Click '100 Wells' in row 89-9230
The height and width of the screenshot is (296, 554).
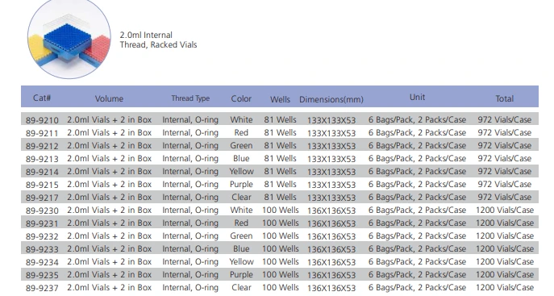(x=280, y=210)
